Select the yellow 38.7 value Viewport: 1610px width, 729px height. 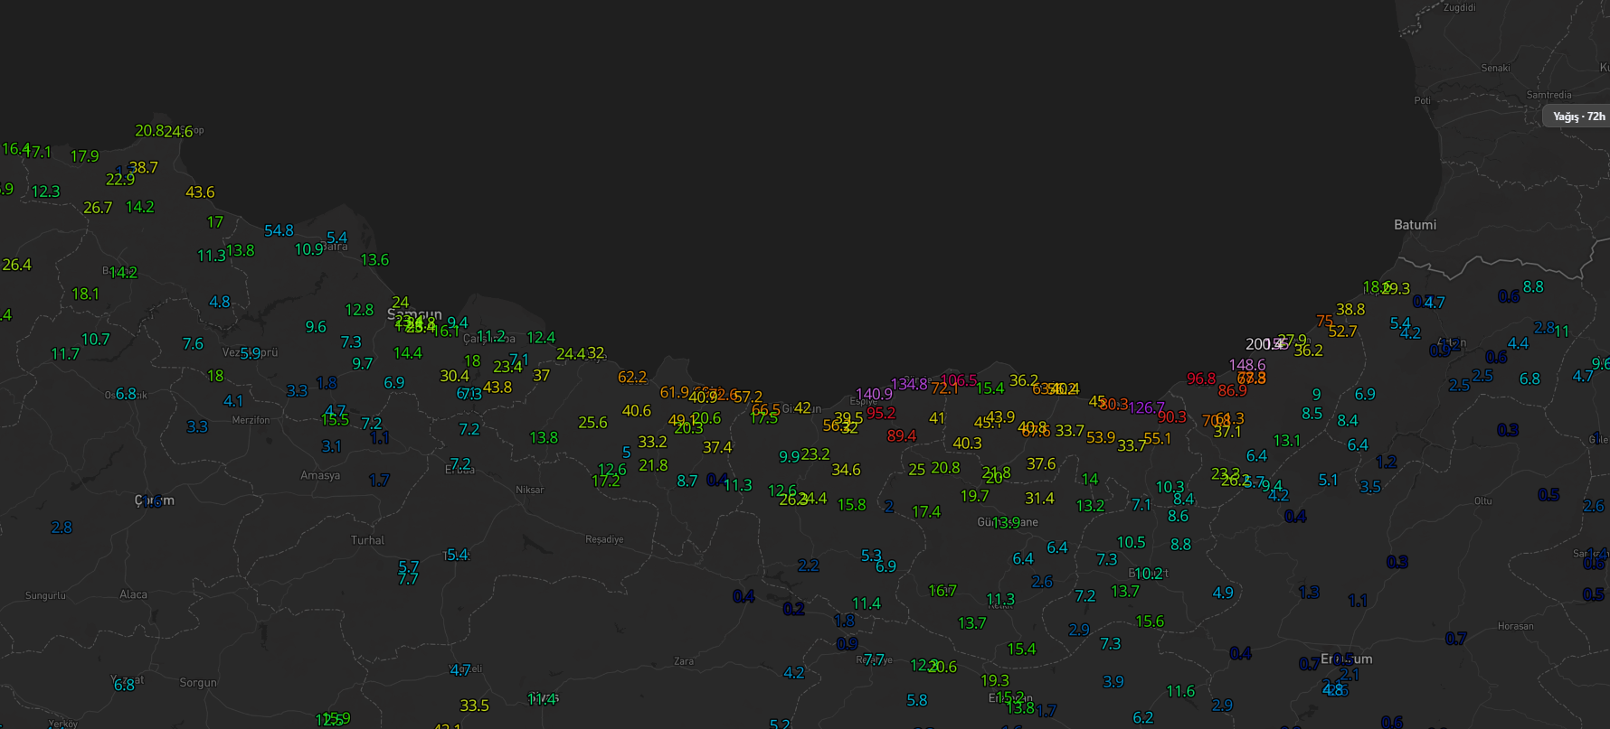pos(143,168)
